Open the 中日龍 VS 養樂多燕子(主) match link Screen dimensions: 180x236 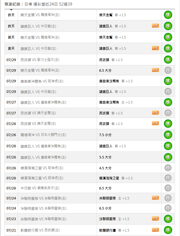40,188
